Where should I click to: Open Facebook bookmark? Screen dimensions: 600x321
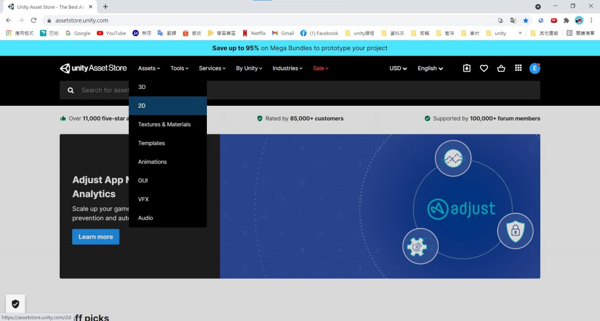pos(319,33)
